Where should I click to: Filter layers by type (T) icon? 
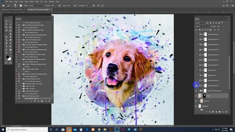(213, 23)
